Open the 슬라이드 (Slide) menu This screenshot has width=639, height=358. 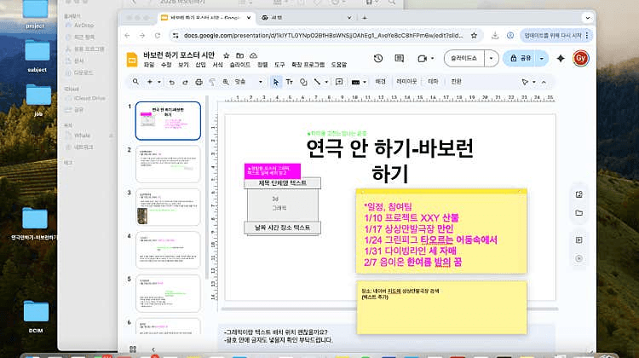click(x=239, y=65)
